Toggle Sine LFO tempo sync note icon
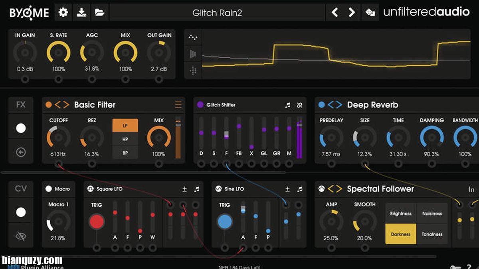The width and height of the screenshot is (479, 269). coord(300,189)
